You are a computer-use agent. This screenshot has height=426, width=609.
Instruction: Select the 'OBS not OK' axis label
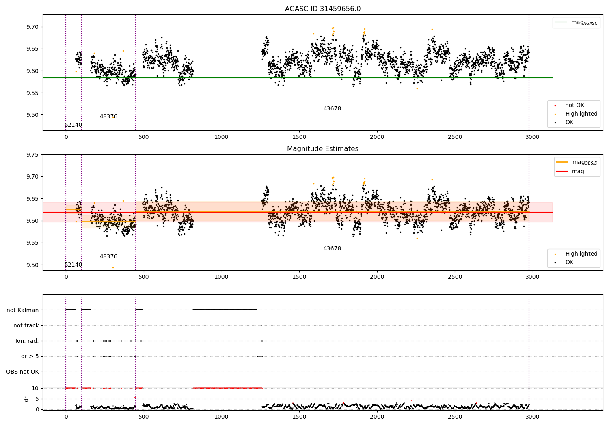(x=23, y=372)
